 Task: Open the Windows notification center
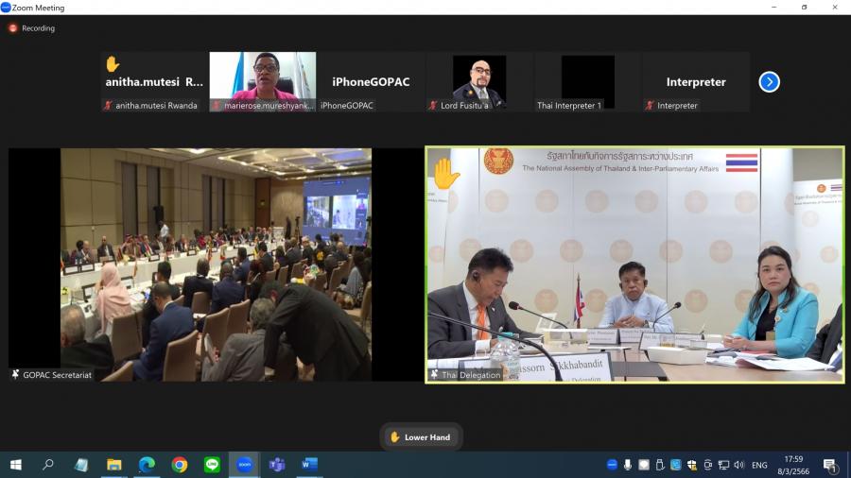point(829,465)
